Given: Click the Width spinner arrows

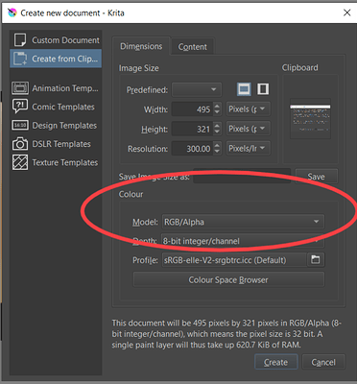Looking at the screenshot, I should pos(217,109).
